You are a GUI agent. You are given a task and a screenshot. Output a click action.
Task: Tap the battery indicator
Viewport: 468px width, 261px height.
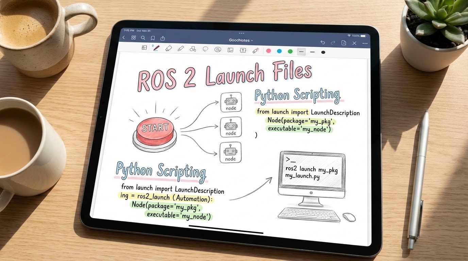pos(363,36)
